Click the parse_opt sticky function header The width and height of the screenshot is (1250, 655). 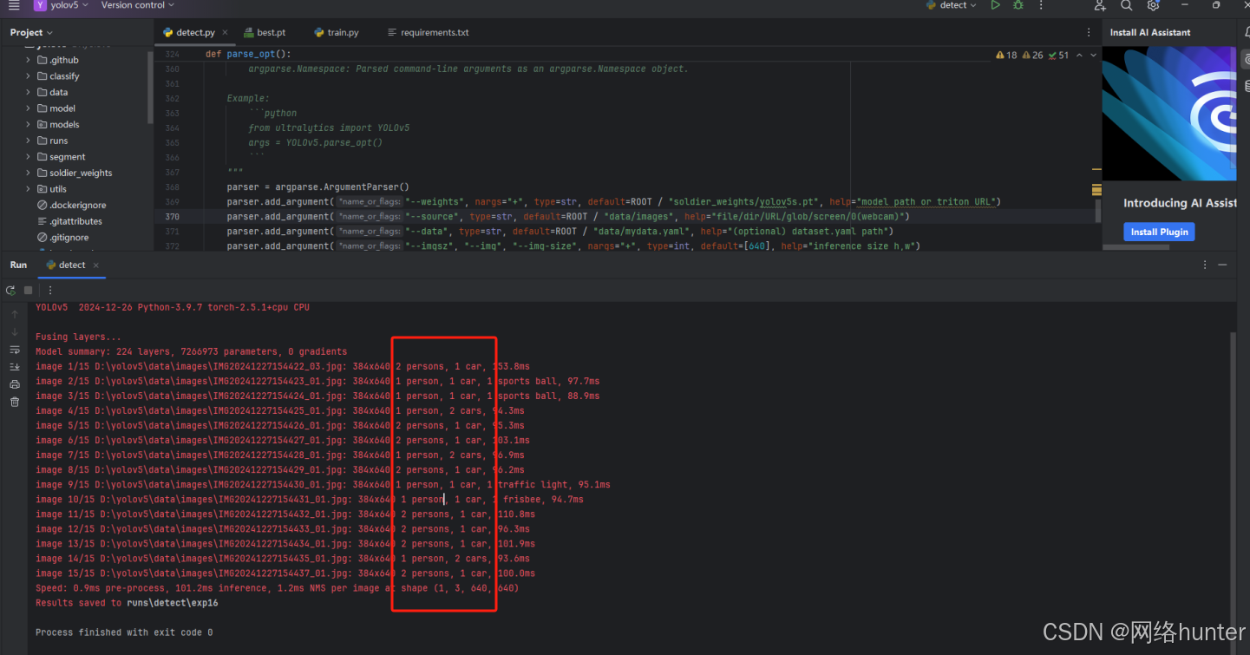[248, 55]
